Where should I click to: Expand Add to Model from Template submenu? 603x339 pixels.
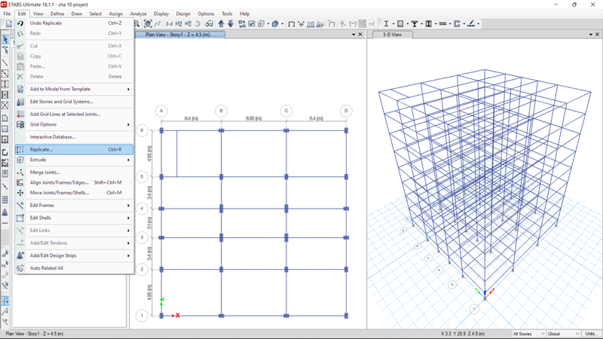(75, 89)
